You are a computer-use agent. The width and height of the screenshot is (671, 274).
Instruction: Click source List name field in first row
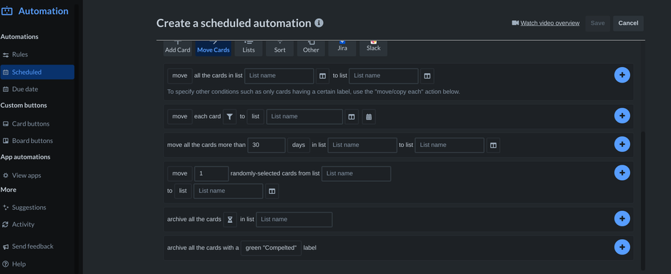(x=279, y=76)
